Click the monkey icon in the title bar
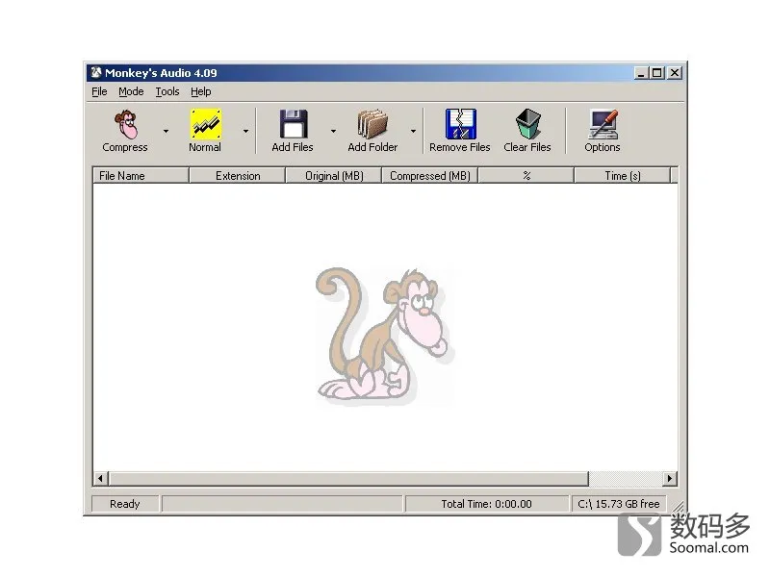 (x=96, y=73)
